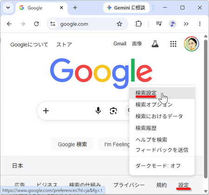This screenshot has height=195, width=209.
Task: Open Googleについて link
Action: 29,44
